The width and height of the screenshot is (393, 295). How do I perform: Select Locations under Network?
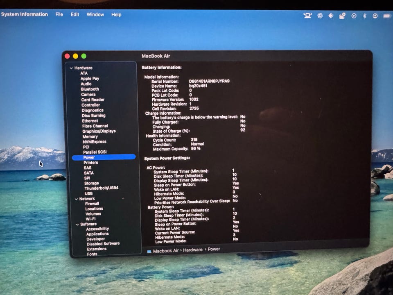click(x=94, y=209)
